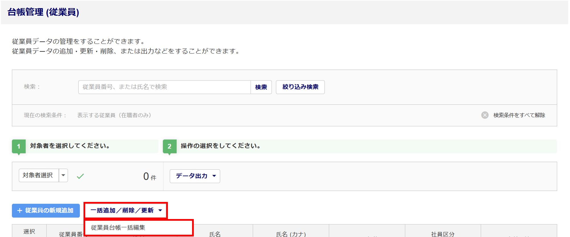The width and height of the screenshot is (570, 237).
Task: Click the 社員区分 column header
Action: [443, 234]
